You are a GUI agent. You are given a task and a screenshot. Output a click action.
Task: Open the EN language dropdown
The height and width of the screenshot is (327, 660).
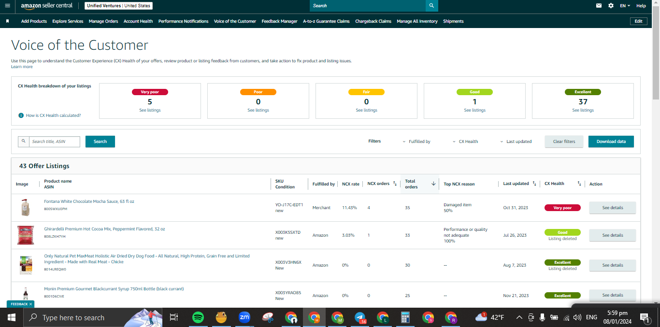pyautogui.click(x=625, y=6)
